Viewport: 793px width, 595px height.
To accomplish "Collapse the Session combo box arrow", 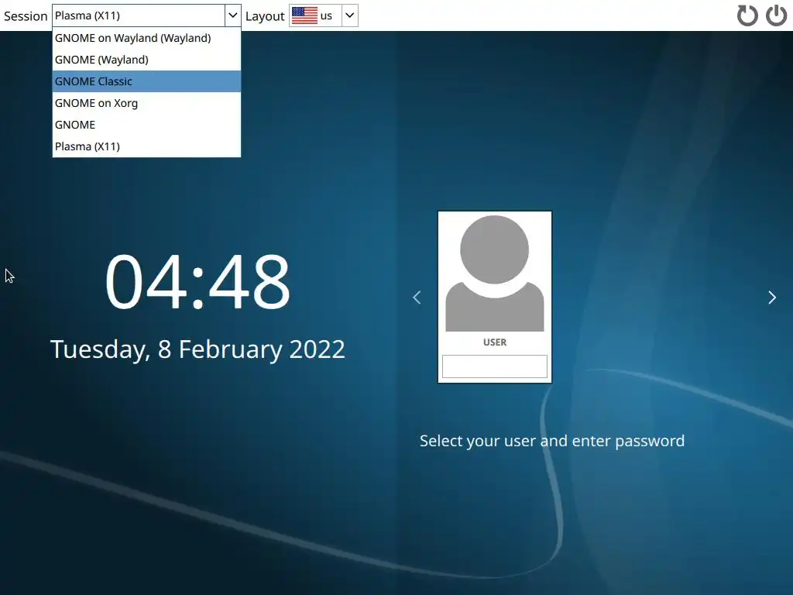I will [x=232, y=15].
